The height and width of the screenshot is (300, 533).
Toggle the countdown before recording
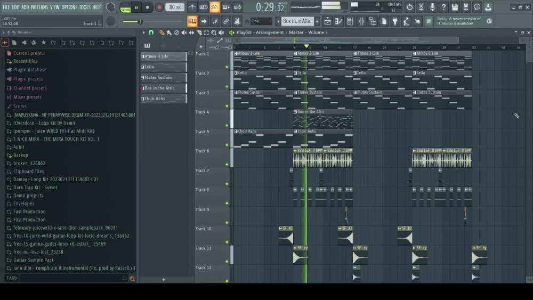214,7
